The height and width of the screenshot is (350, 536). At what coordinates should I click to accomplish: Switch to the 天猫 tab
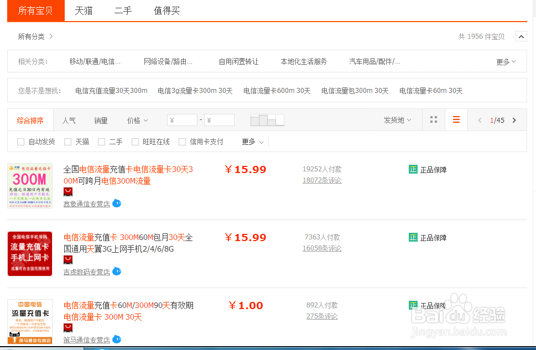coord(84,11)
